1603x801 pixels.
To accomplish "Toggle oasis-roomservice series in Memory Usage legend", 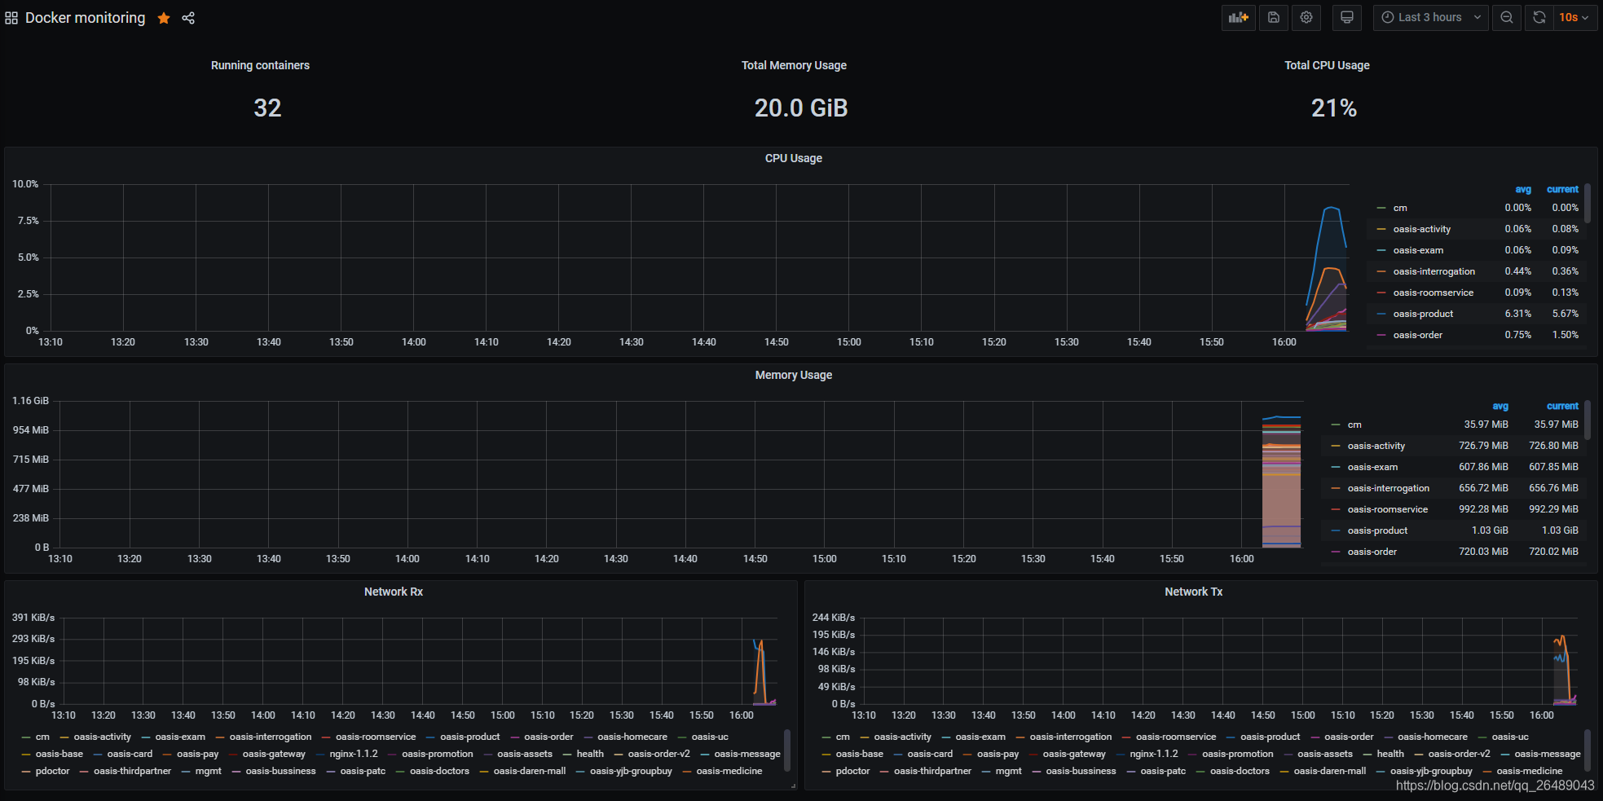I will [1388, 509].
